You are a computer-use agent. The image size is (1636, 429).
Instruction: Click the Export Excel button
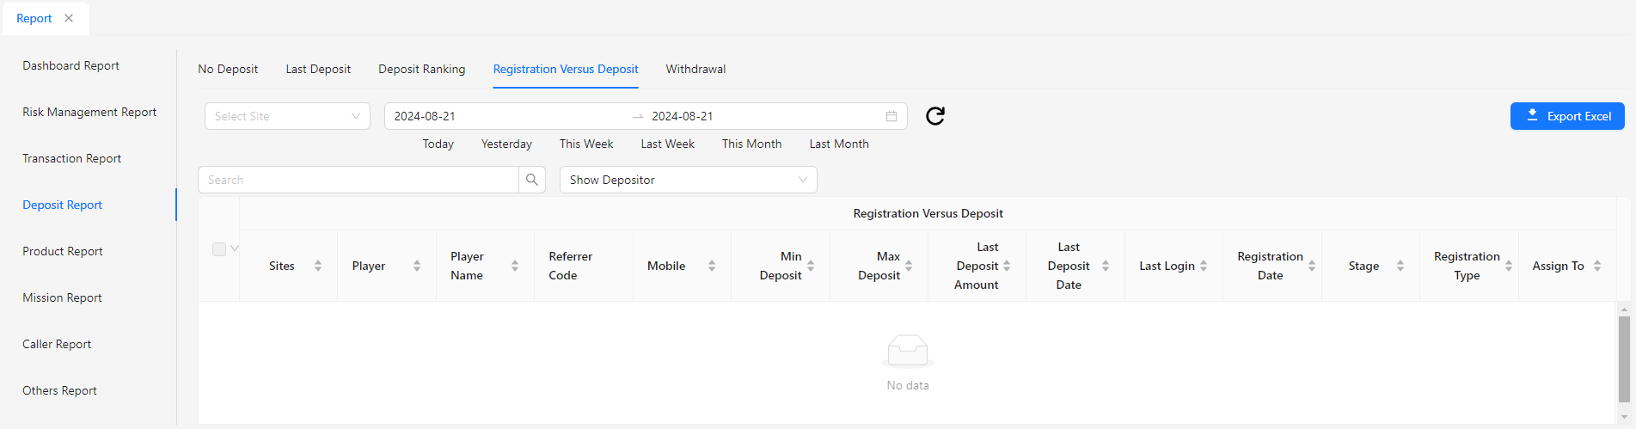pyautogui.click(x=1567, y=116)
